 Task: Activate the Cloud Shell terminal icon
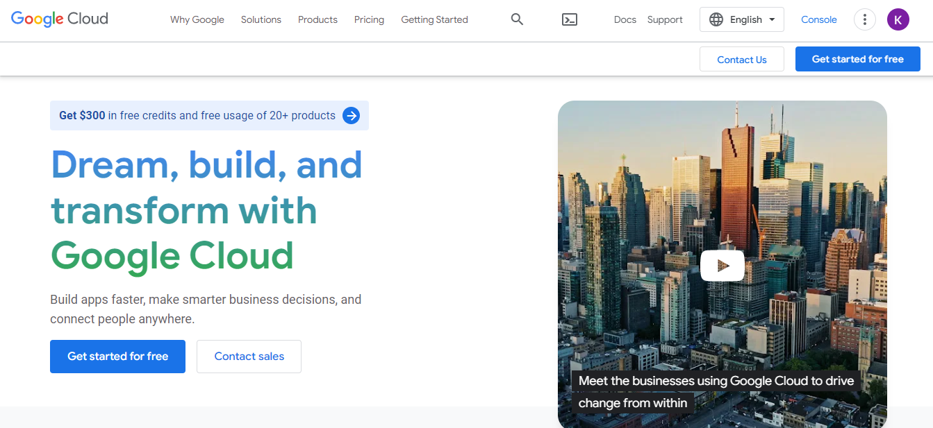click(x=570, y=19)
